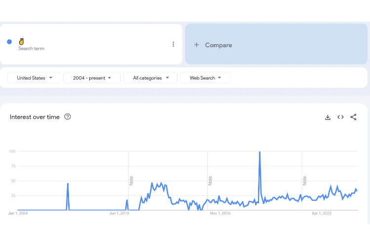Click the blue dot beside the search term

tap(9, 42)
